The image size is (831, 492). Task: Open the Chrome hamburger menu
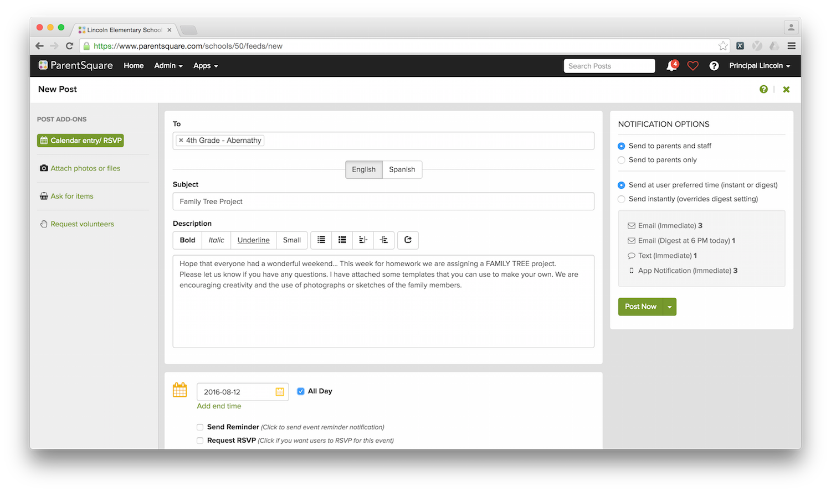[x=792, y=46]
